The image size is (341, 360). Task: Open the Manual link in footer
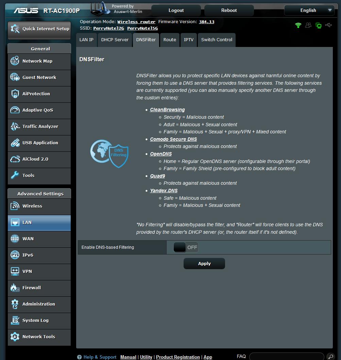click(128, 357)
